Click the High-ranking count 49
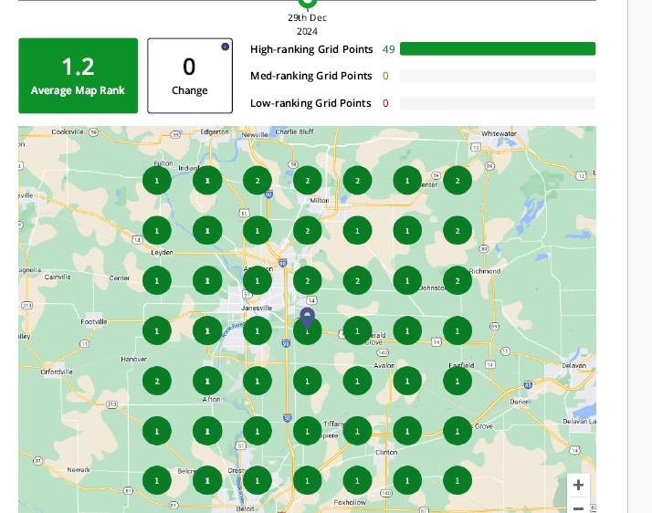652x513 pixels. click(x=388, y=49)
